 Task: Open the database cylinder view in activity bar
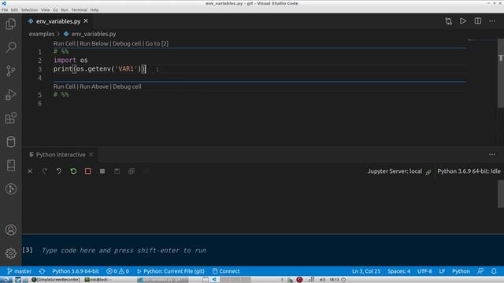[10, 141]
